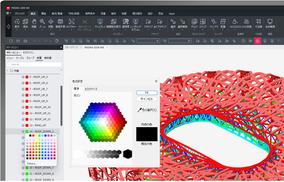284x182 pixels.
Task: Click the open folder toolbar icon
Action: click(x=18, y=41)
